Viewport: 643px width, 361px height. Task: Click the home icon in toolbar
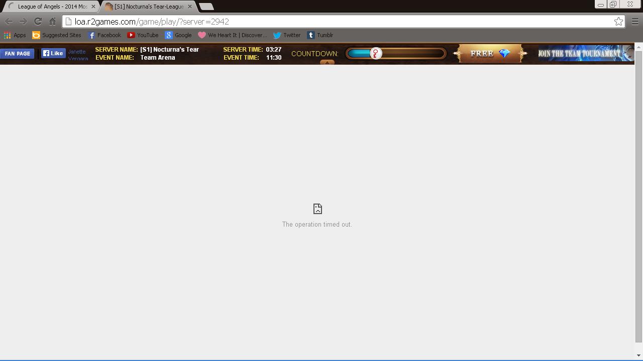(52, 22)
